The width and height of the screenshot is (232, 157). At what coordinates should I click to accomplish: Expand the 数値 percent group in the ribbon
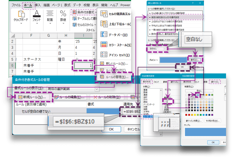tap(63, 17)
